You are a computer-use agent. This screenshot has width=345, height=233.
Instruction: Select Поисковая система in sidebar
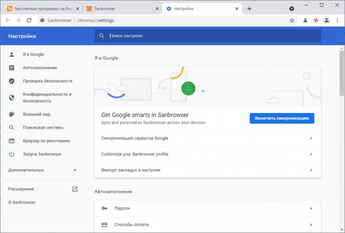coord(43,127)
